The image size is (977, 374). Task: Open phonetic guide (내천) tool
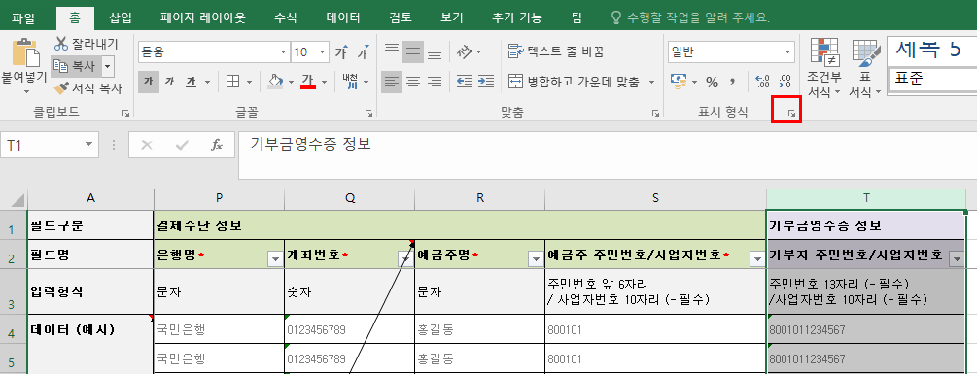(x=350, y=81)
